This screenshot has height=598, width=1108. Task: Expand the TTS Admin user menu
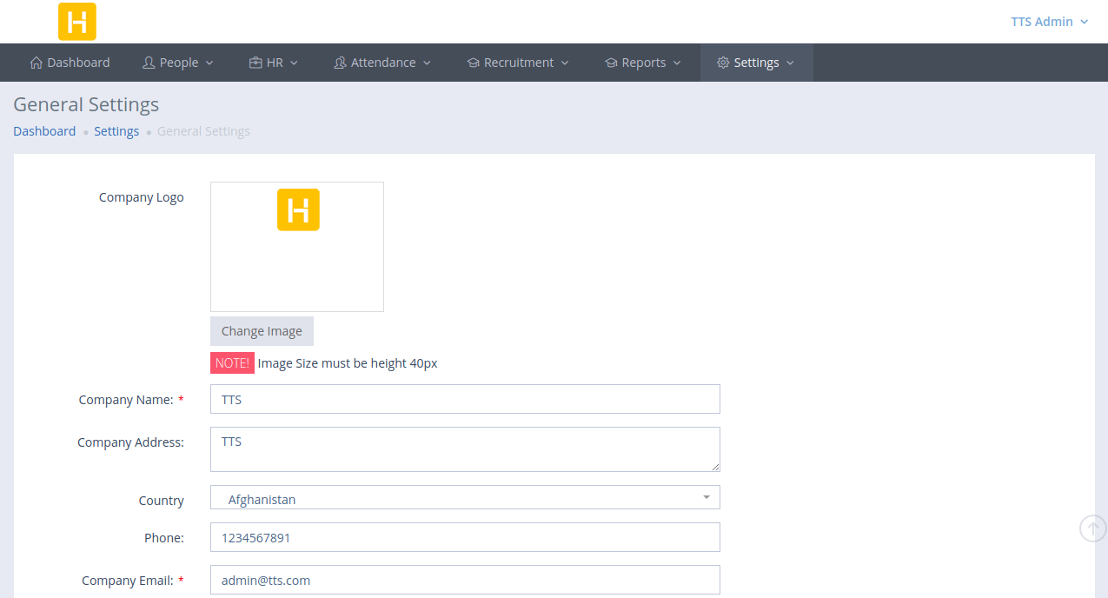click(x=1049, y=22)
